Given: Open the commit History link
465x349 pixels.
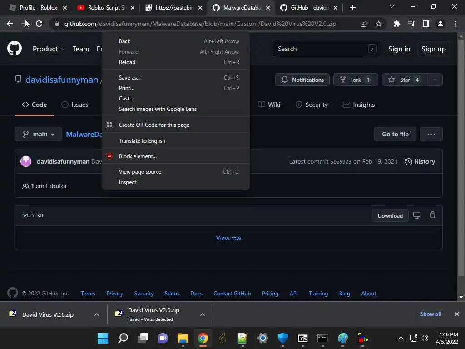Looking at the screenshot, I should tap(420, 161).
